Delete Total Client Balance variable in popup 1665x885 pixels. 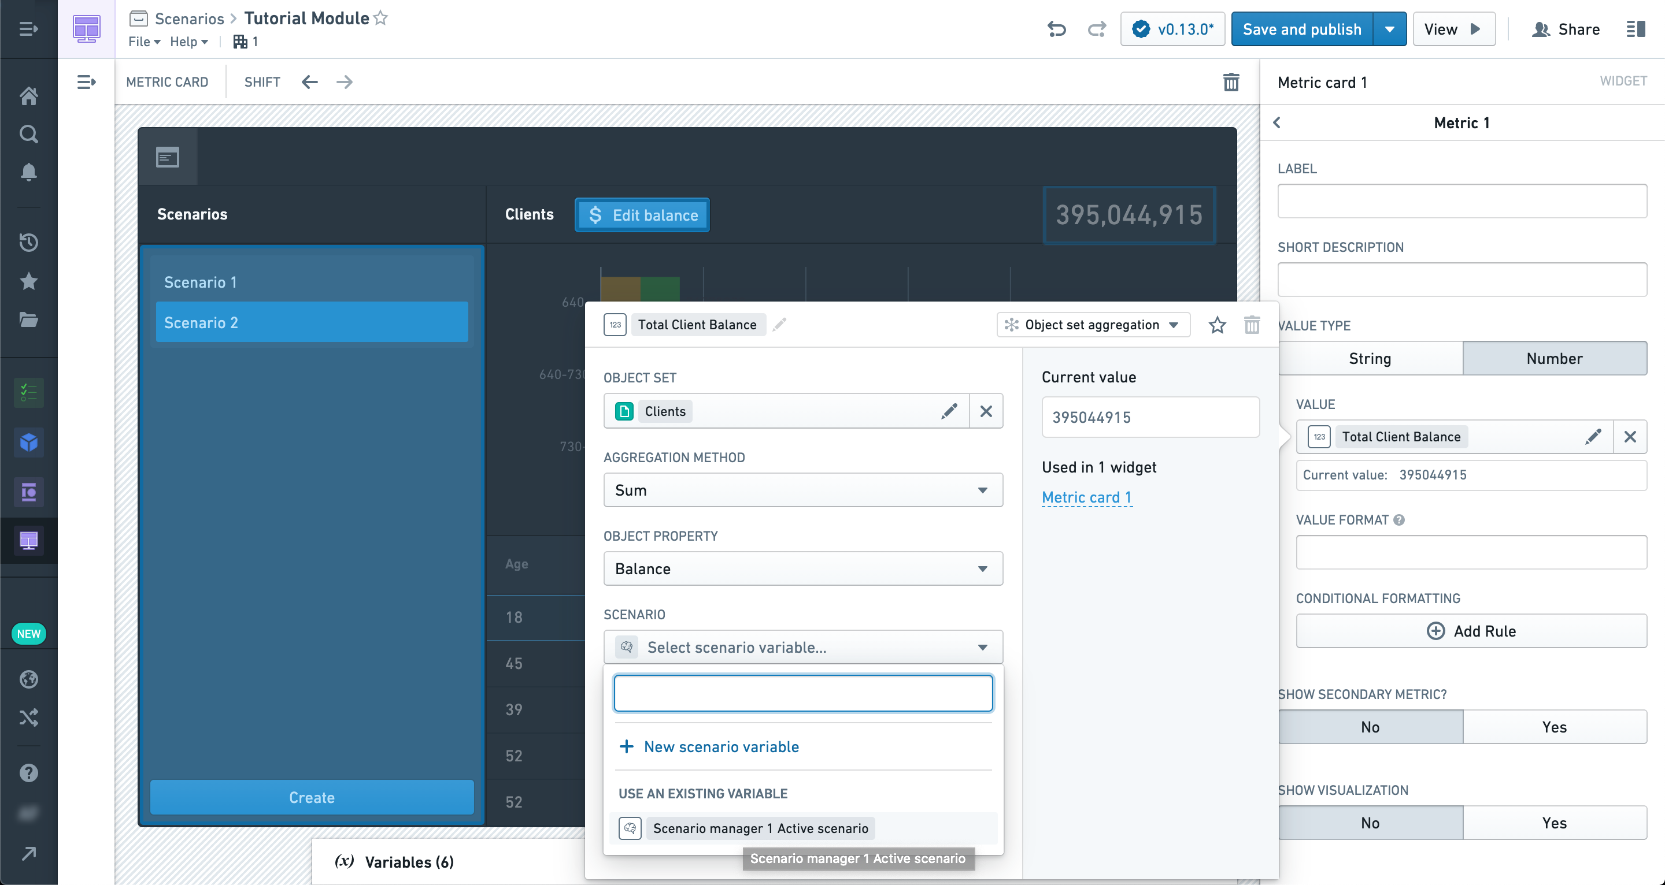[x=1252, y=325]
